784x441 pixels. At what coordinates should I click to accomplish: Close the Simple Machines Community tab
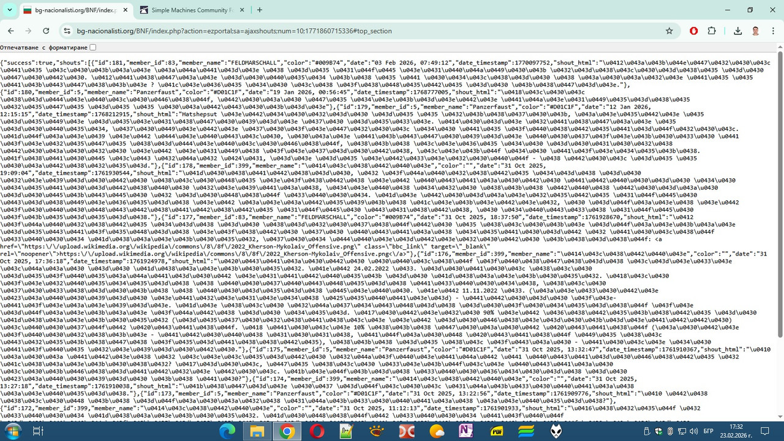[242, 10]
